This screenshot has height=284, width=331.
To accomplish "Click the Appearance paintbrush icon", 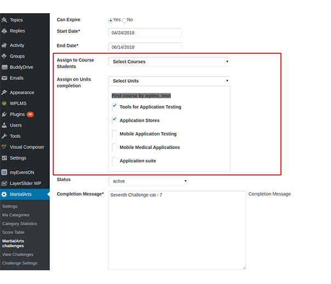I will (x=4, y=93).
